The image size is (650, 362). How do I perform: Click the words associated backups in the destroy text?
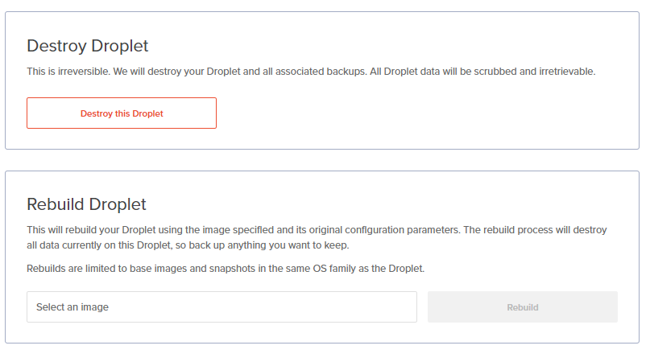[x=321, y=72]
